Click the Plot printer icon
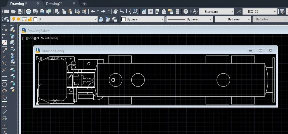This screenshot has width=288, height=134. [29, 11]
